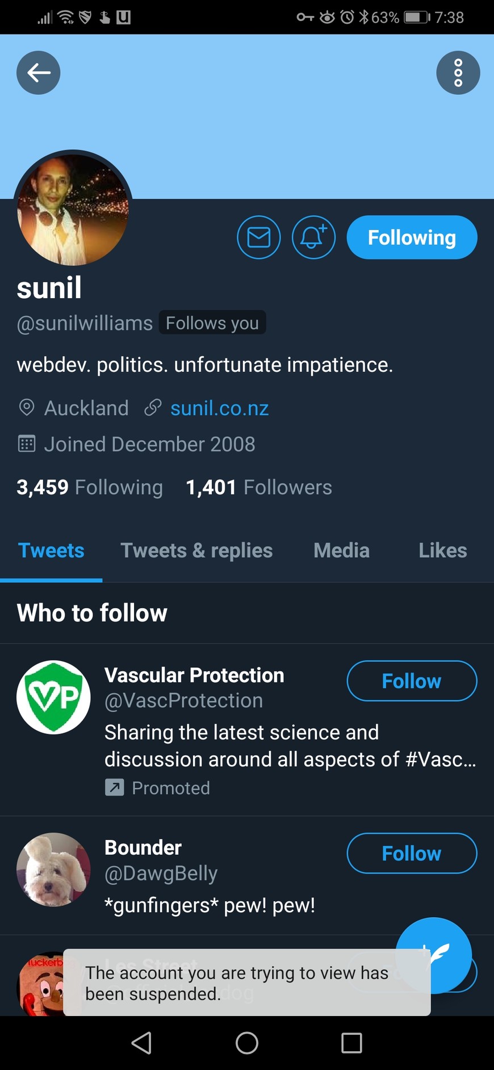Follow Vascular Protection account
494x1070 pixels.
point(412,681)
